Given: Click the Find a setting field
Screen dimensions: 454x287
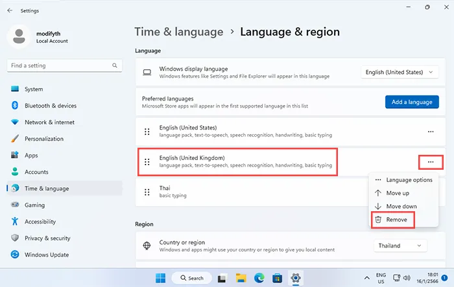Looking at the screenshot, I should click(64, 65).
